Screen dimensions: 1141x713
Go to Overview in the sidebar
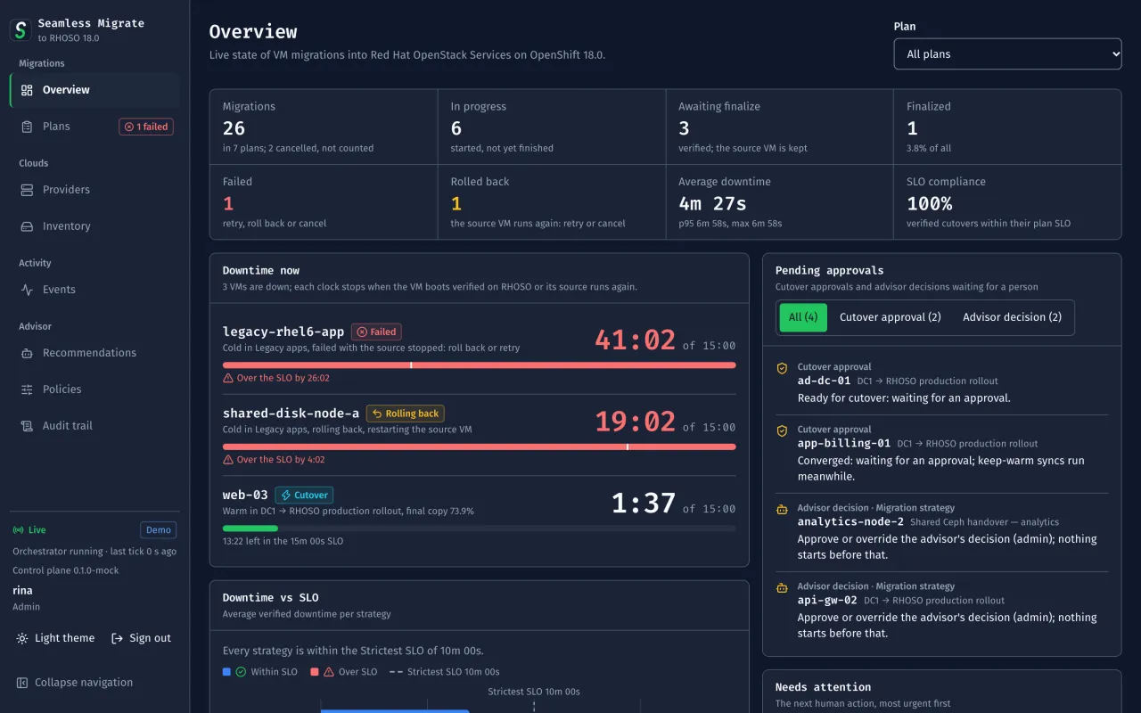coord(94,90)
